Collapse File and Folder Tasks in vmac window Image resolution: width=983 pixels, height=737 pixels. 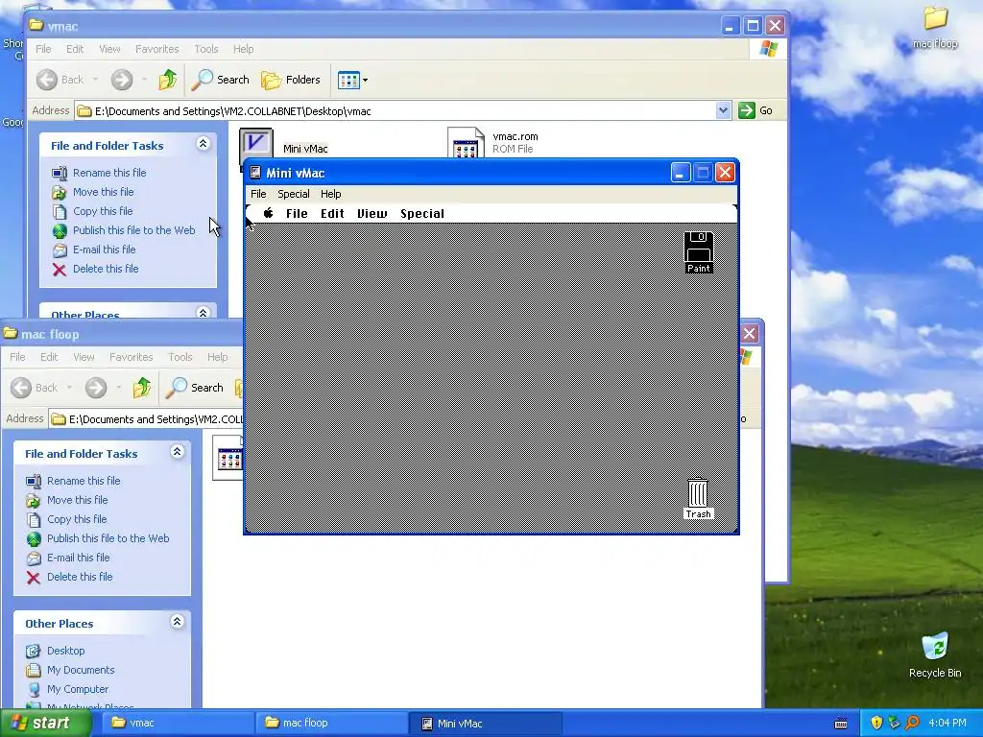pos(203,144)
